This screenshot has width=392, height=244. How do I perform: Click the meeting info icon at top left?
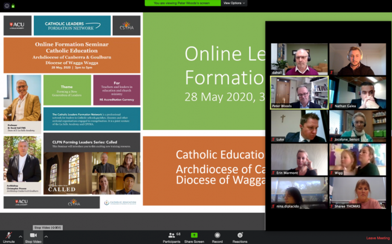(x=7, y=6)
